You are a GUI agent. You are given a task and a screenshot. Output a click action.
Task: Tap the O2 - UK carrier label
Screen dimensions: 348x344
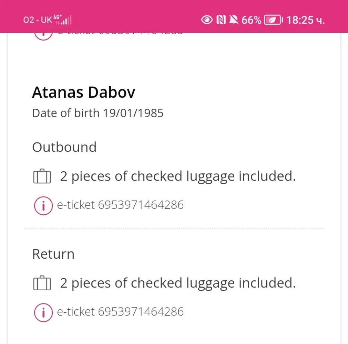[x=38, y=20]
